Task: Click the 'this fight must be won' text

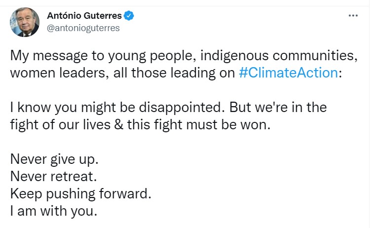Action: coord(199,124)
